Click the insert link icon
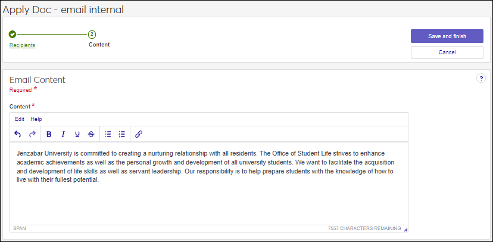The height and width of the screenshot is (242, 493). pos(139,134)
